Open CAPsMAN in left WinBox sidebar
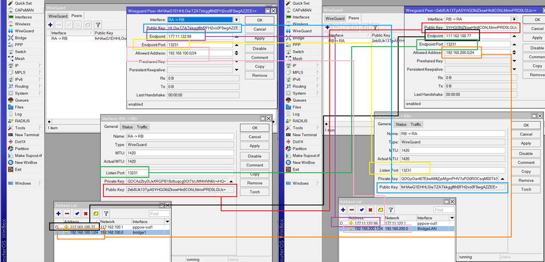 [23, 10]
